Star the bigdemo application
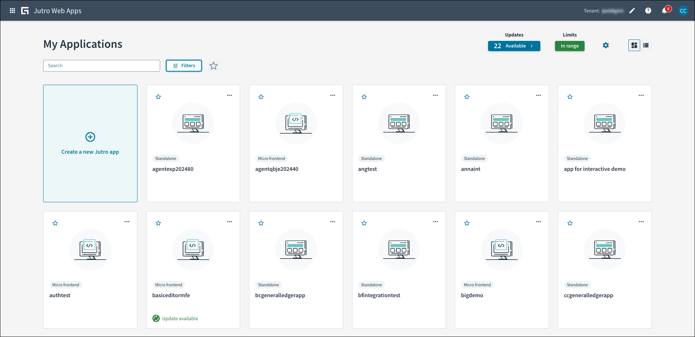695x337 pixels. pyautogui.click(x=467, y=223)
